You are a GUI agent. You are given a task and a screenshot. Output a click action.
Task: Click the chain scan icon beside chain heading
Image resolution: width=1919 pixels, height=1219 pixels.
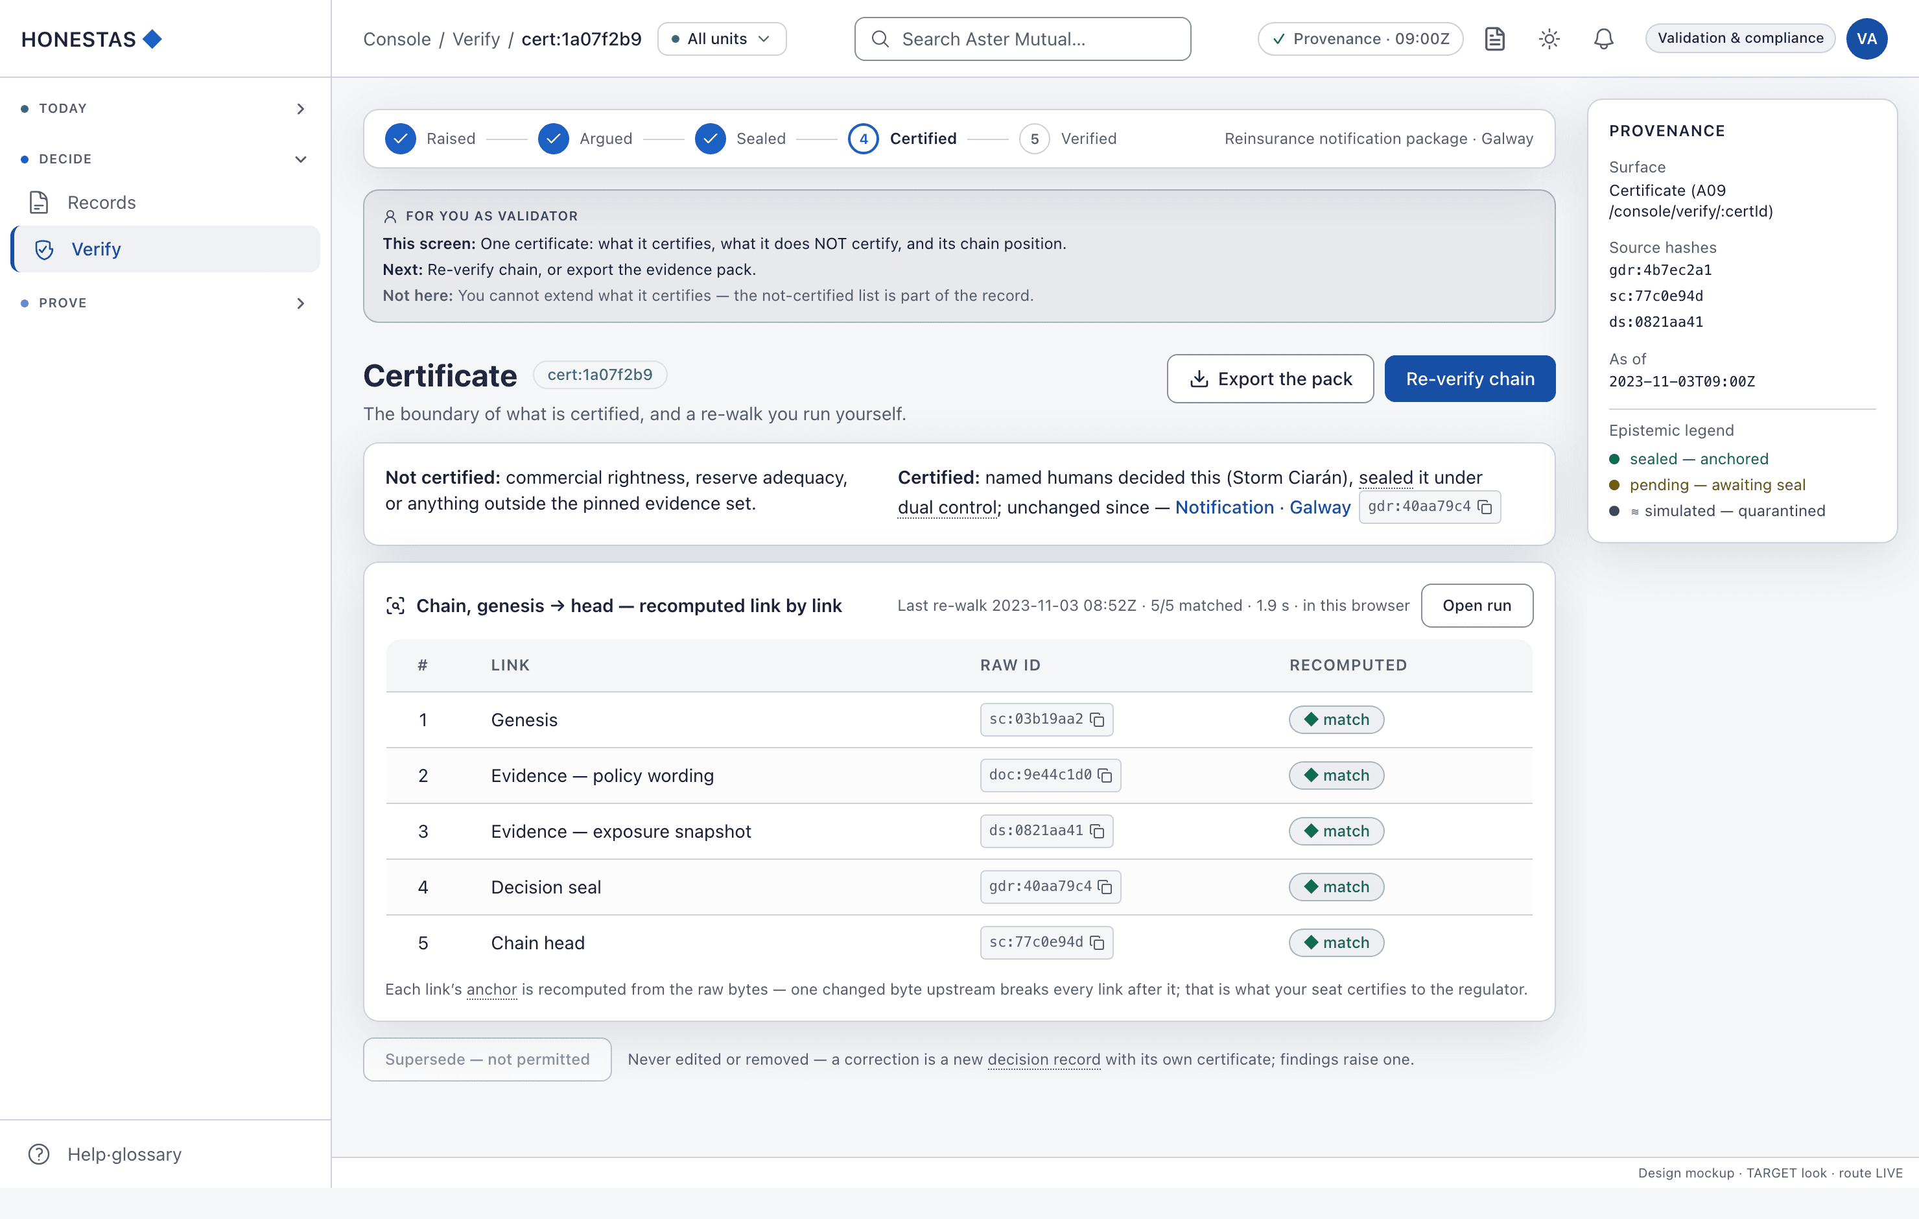click(x=395, y=605)
